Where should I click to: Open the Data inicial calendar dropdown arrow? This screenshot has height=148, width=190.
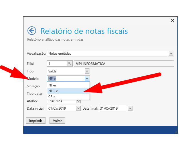78,108
